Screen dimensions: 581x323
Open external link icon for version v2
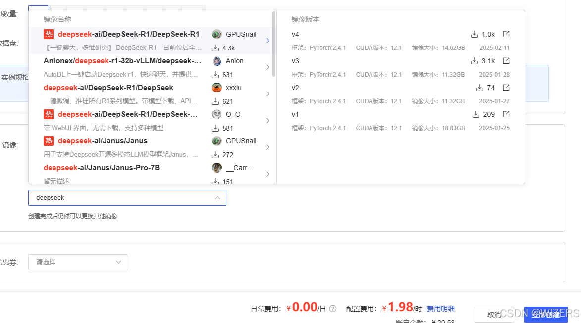pyautogui.click(x=506, y=88)
